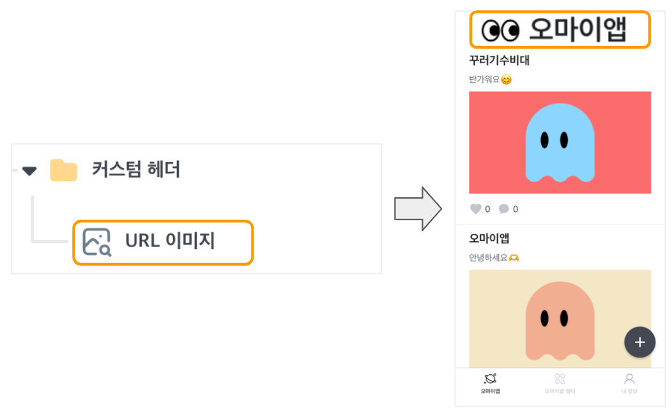Screen dimensions: 672x415
Task: Click the 오마이앱 header logo text
Action: (x=577, y=29)
